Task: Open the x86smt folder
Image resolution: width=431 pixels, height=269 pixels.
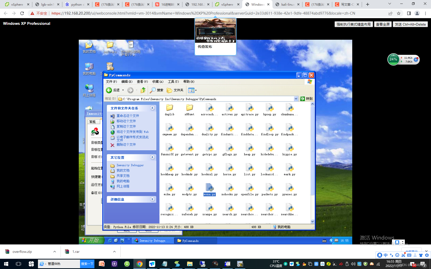Action: pos(190,110)
